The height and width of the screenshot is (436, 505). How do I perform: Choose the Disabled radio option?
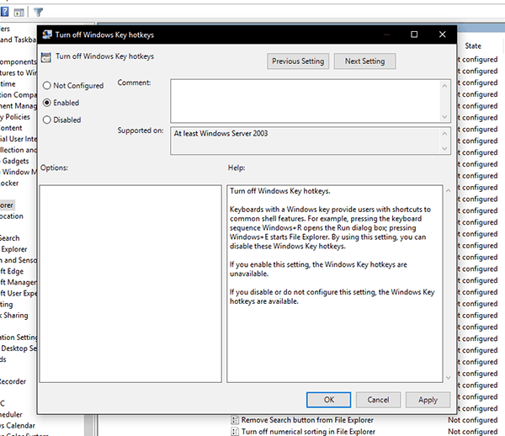[x=46, y=120]
